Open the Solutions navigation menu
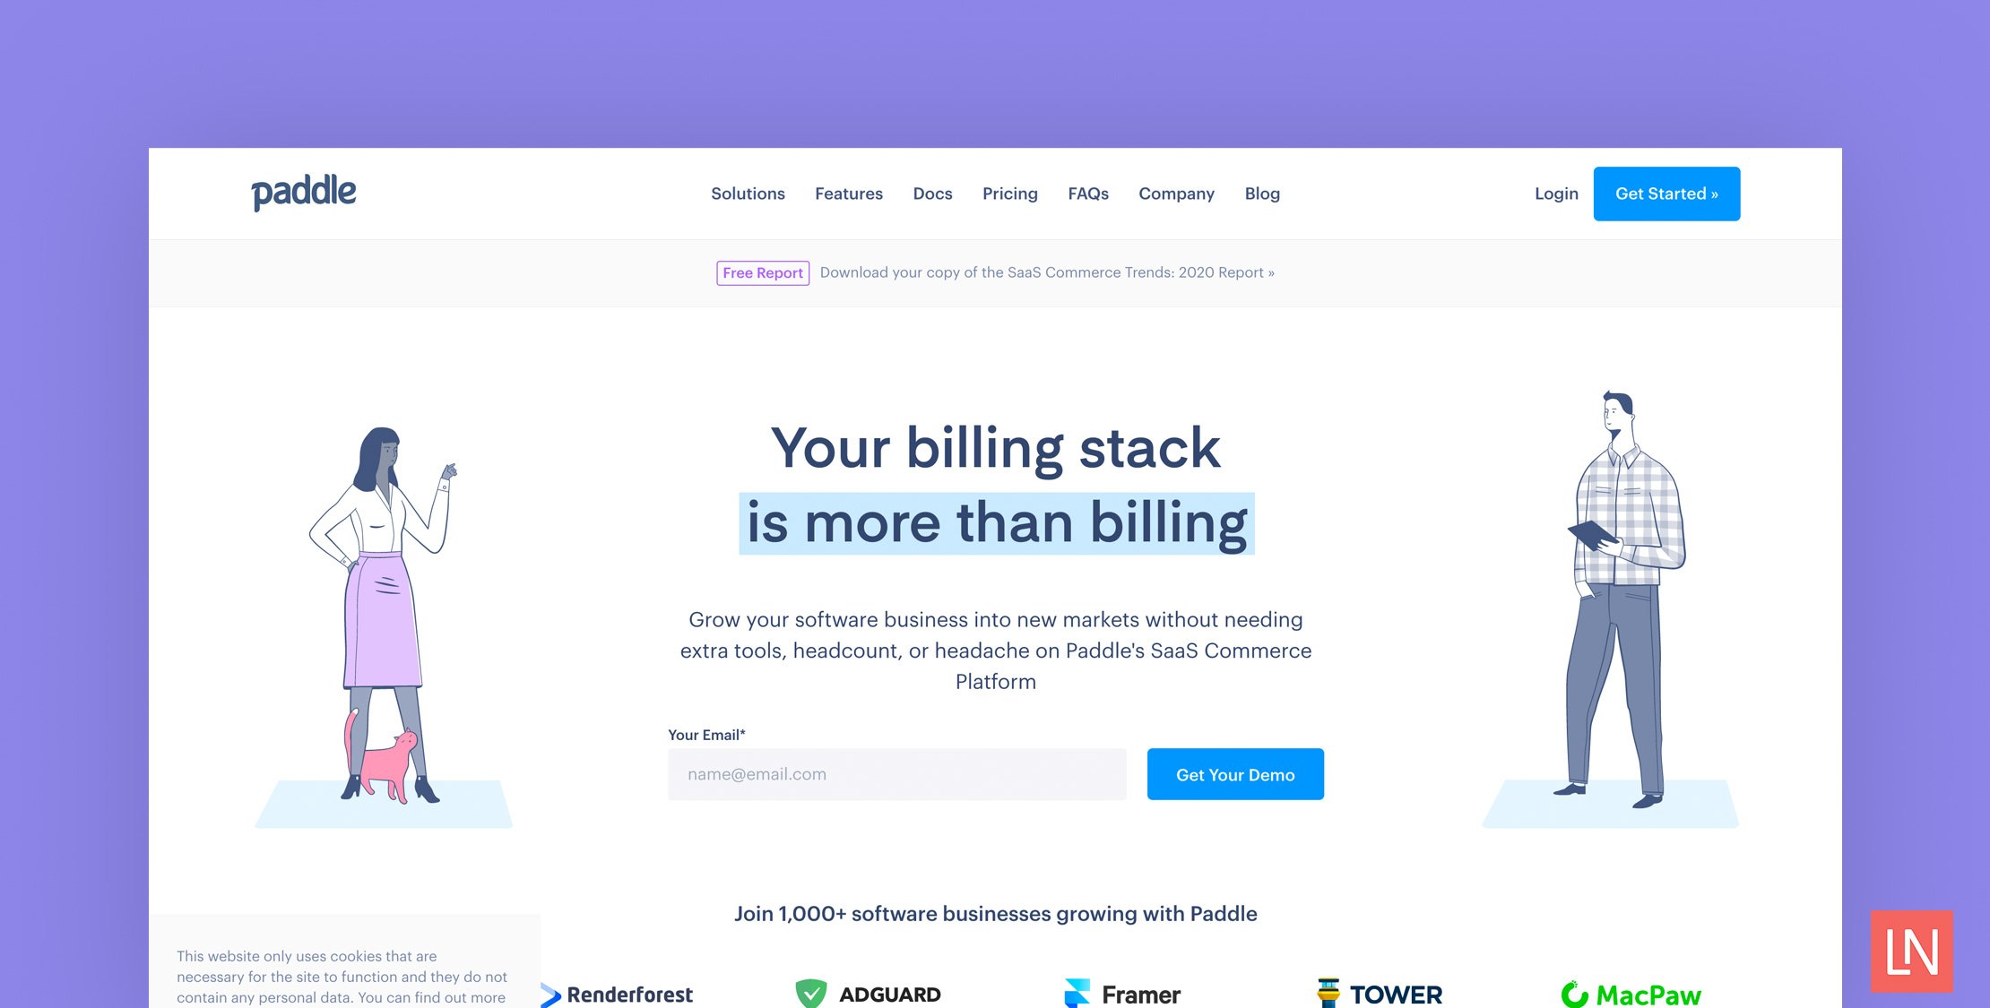 (x=746, y=193)
